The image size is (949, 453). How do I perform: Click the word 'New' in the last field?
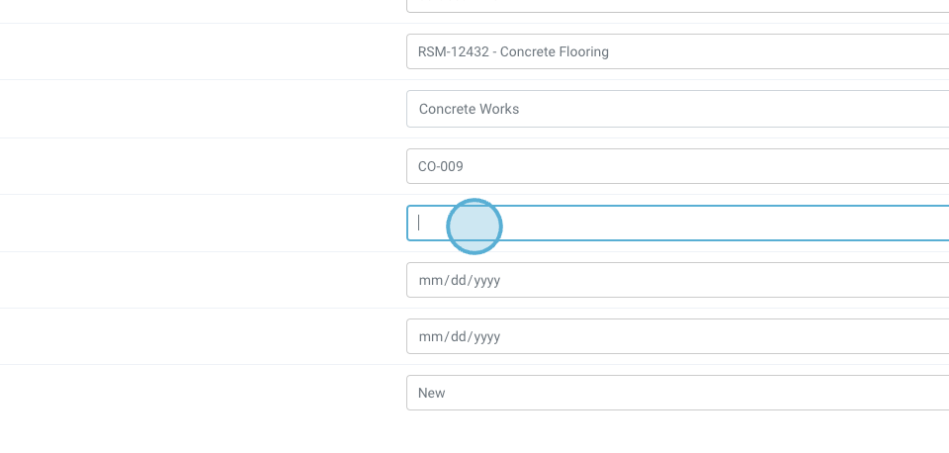click(x=432, y=394)
